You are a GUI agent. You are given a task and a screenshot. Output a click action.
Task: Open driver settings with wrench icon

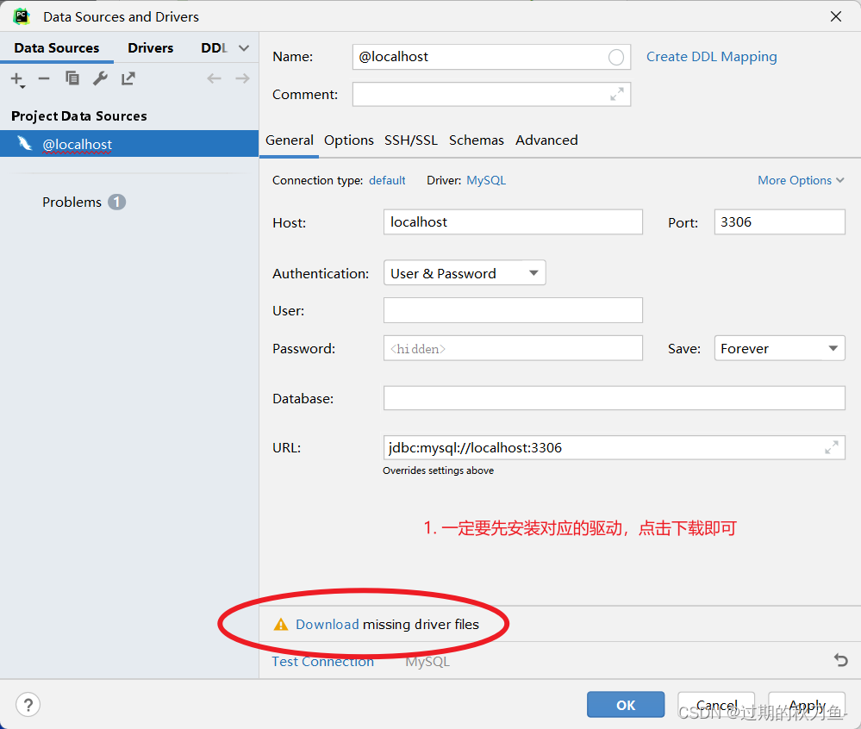[x=100, y=78]
